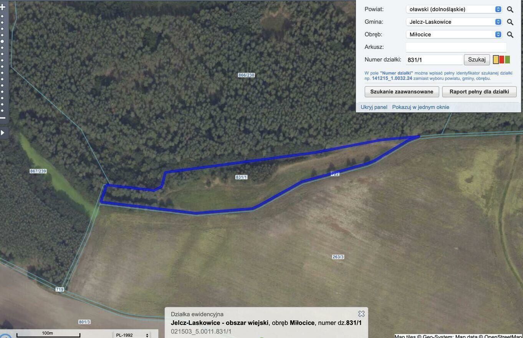The height and width of the screenshot is (338, 523).
Task: Open the Powiat dropdown
Action: pos(454,9)
